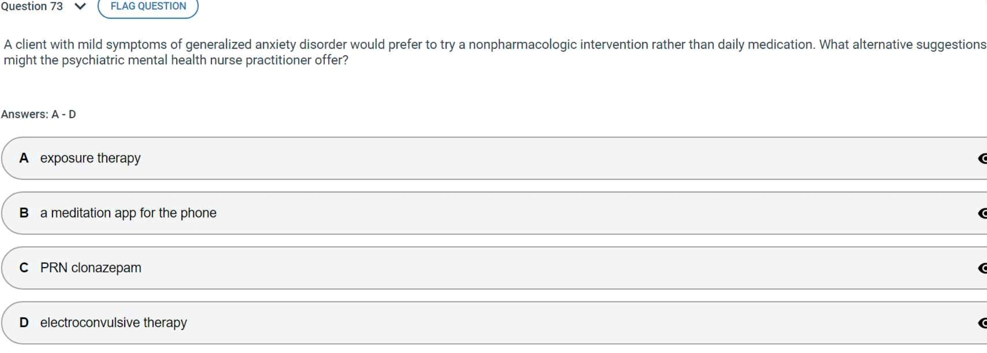The image size is (987, 353).
Task: Select answer D electroconvulsive therapy
Action: (494, 323)
